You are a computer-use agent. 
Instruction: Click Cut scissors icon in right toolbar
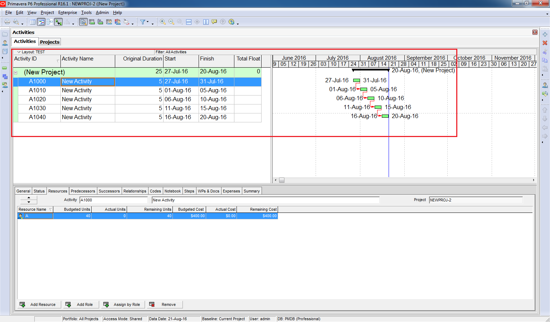coord(545,52)
